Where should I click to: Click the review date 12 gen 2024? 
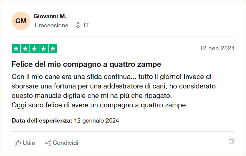217,48
